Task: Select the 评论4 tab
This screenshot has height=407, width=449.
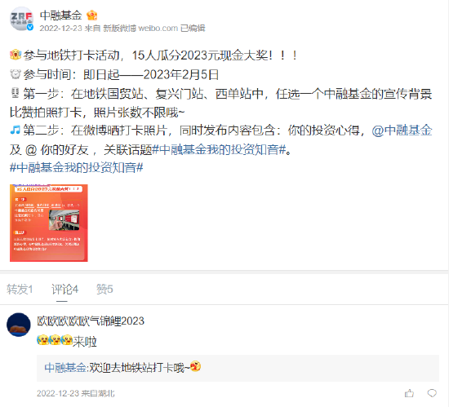Action: [64, 290]
